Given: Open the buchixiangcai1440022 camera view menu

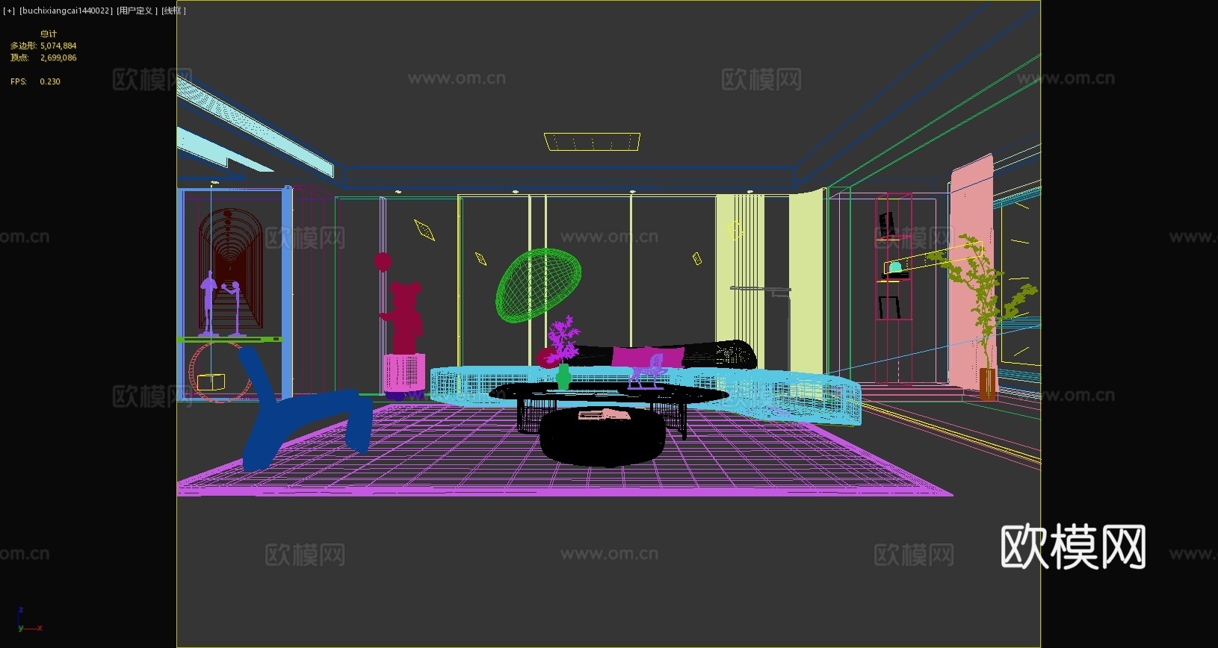Looking at the screenshot, I should 67,10.
